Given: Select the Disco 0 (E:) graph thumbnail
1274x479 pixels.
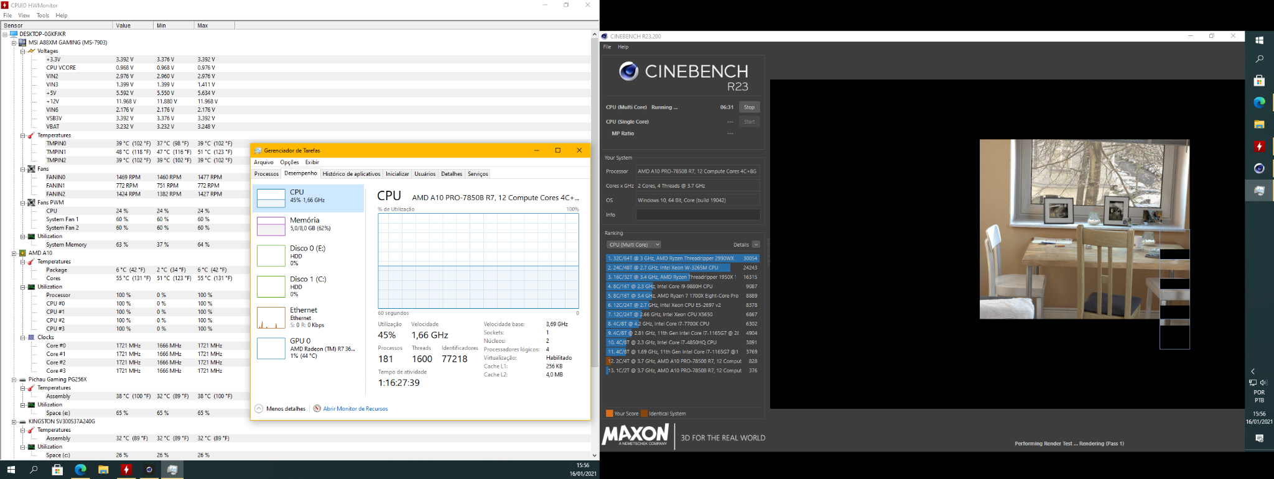Looking at the screenshot, I should [271, 255].
